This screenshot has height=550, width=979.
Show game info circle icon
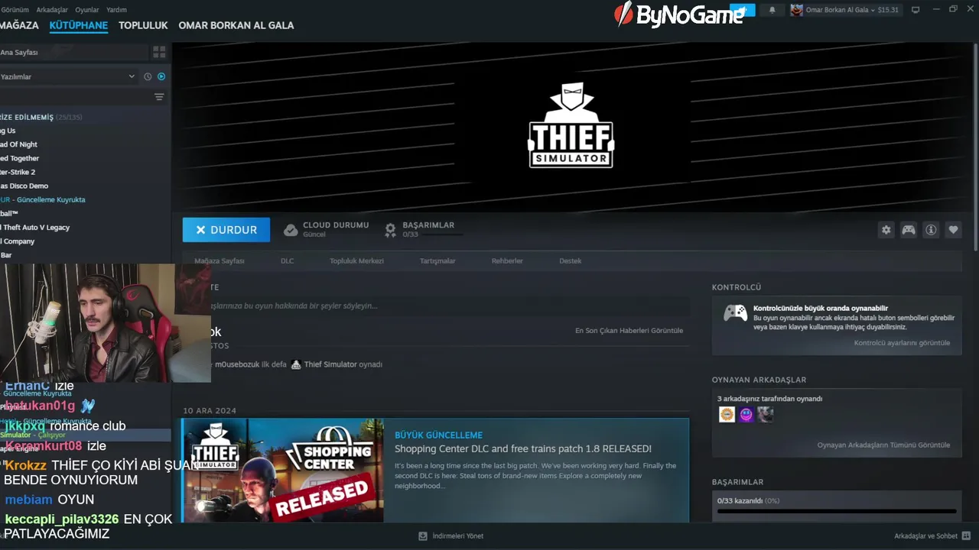point(931,230)
